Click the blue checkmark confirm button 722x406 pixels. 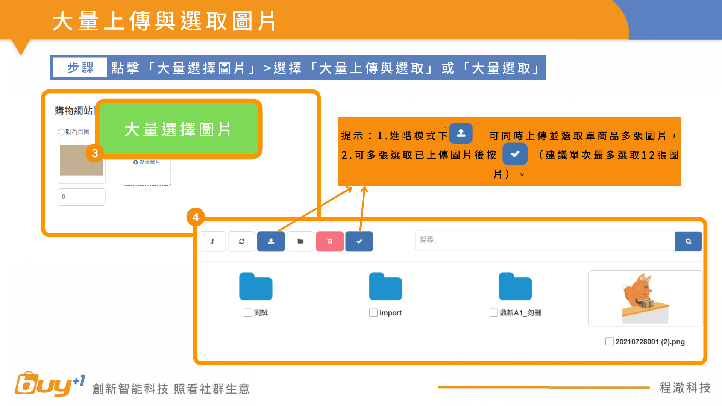click(359, 241)
